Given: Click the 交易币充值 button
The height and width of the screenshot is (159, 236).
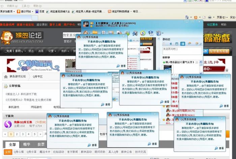Looking at the screenshot, I should point(219,51).
